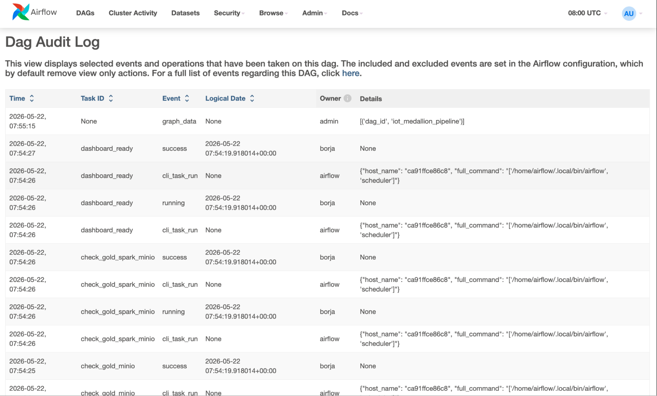This screenshot has width=657, height=396.
Task: Expand the Browse dropdown menu
Action: [x=273, y=13]
